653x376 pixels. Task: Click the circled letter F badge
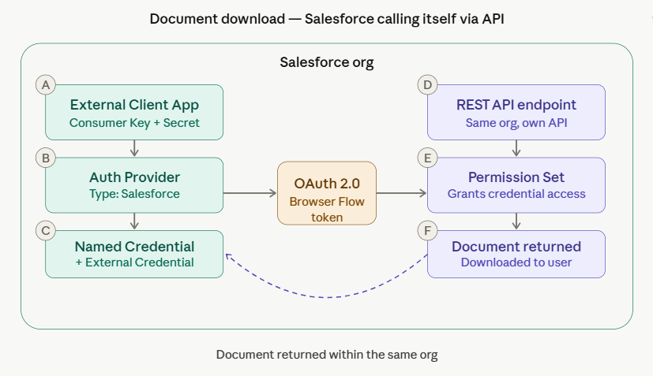point(428,231)
